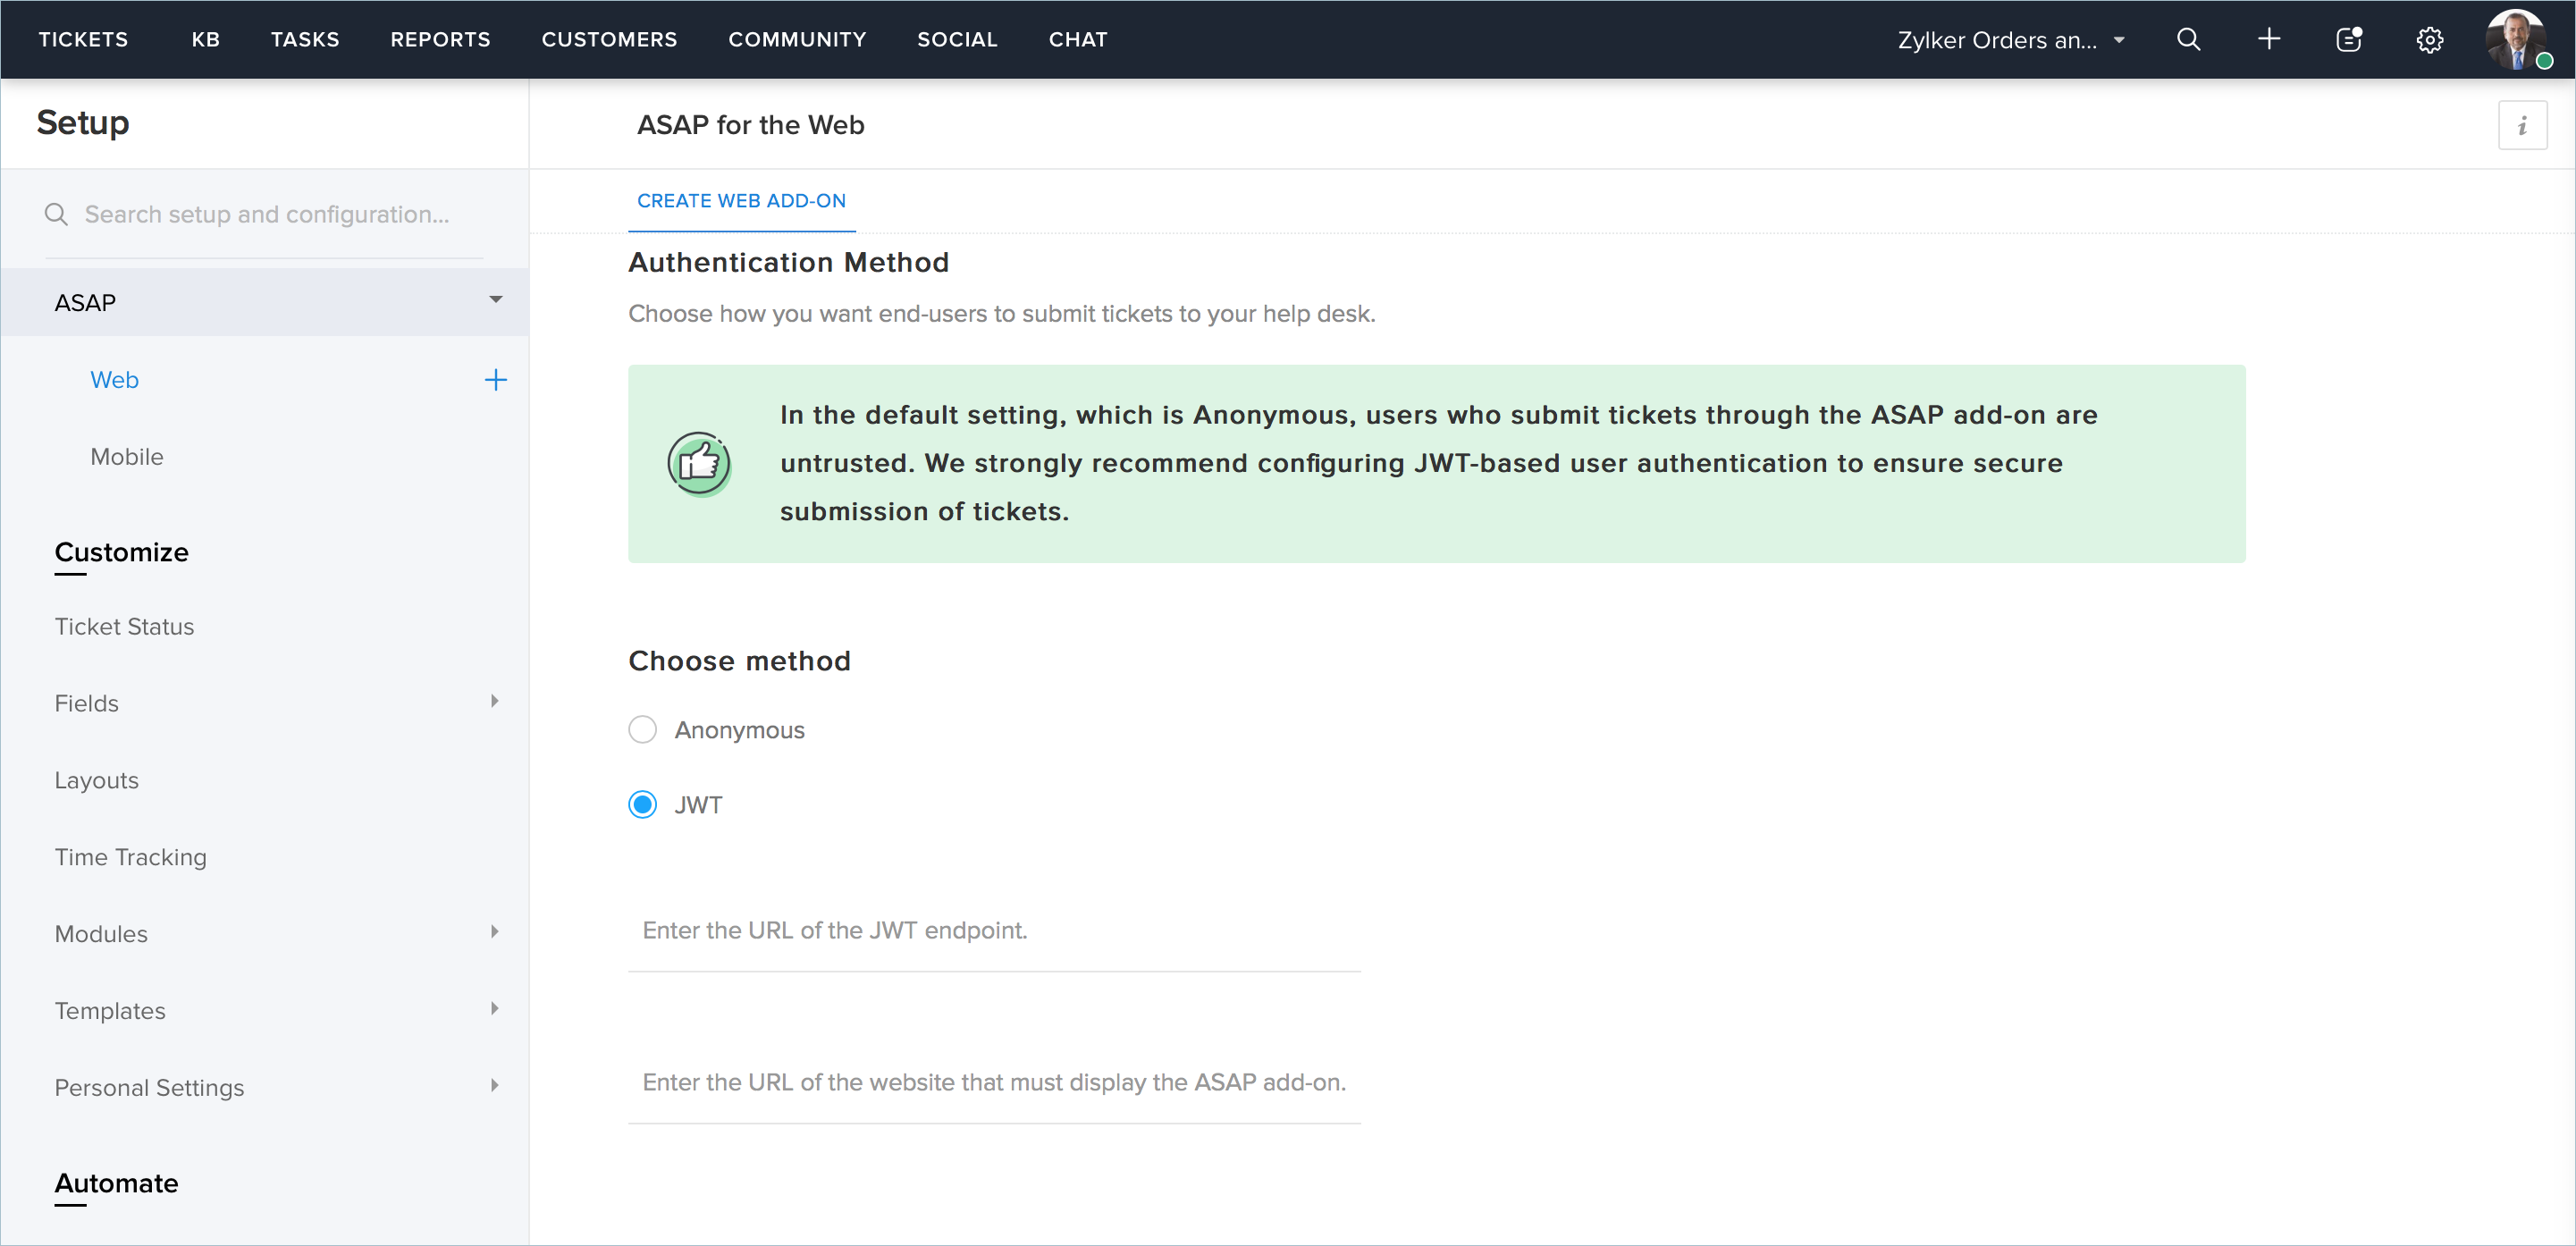Image resolution: width=2576 pixels, height=1246 pixels.
Task: Open the setup gear icon
Action: 2429,40
